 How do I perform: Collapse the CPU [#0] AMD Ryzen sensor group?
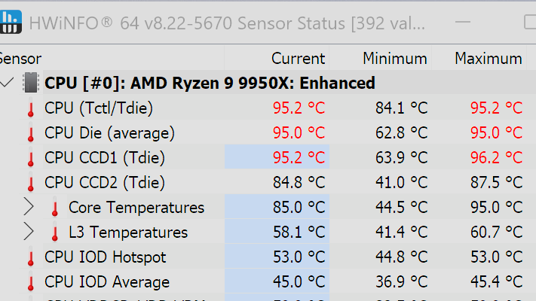pyautogui.click(x=8, y=83)
